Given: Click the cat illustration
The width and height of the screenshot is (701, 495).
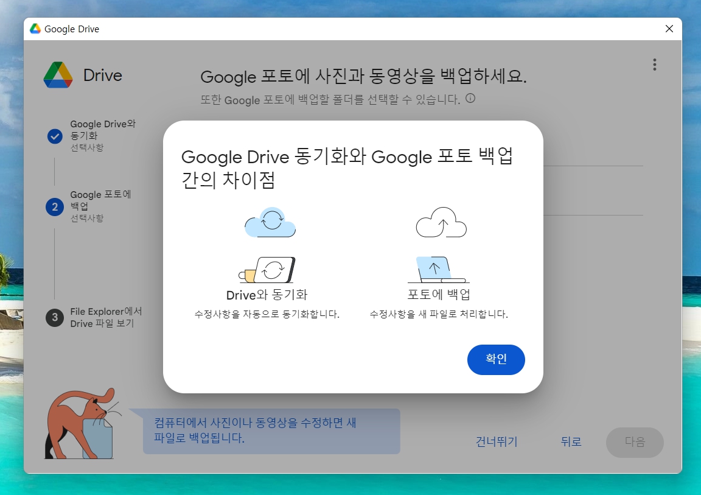Looking at the screenshot, I should point(83,423).
